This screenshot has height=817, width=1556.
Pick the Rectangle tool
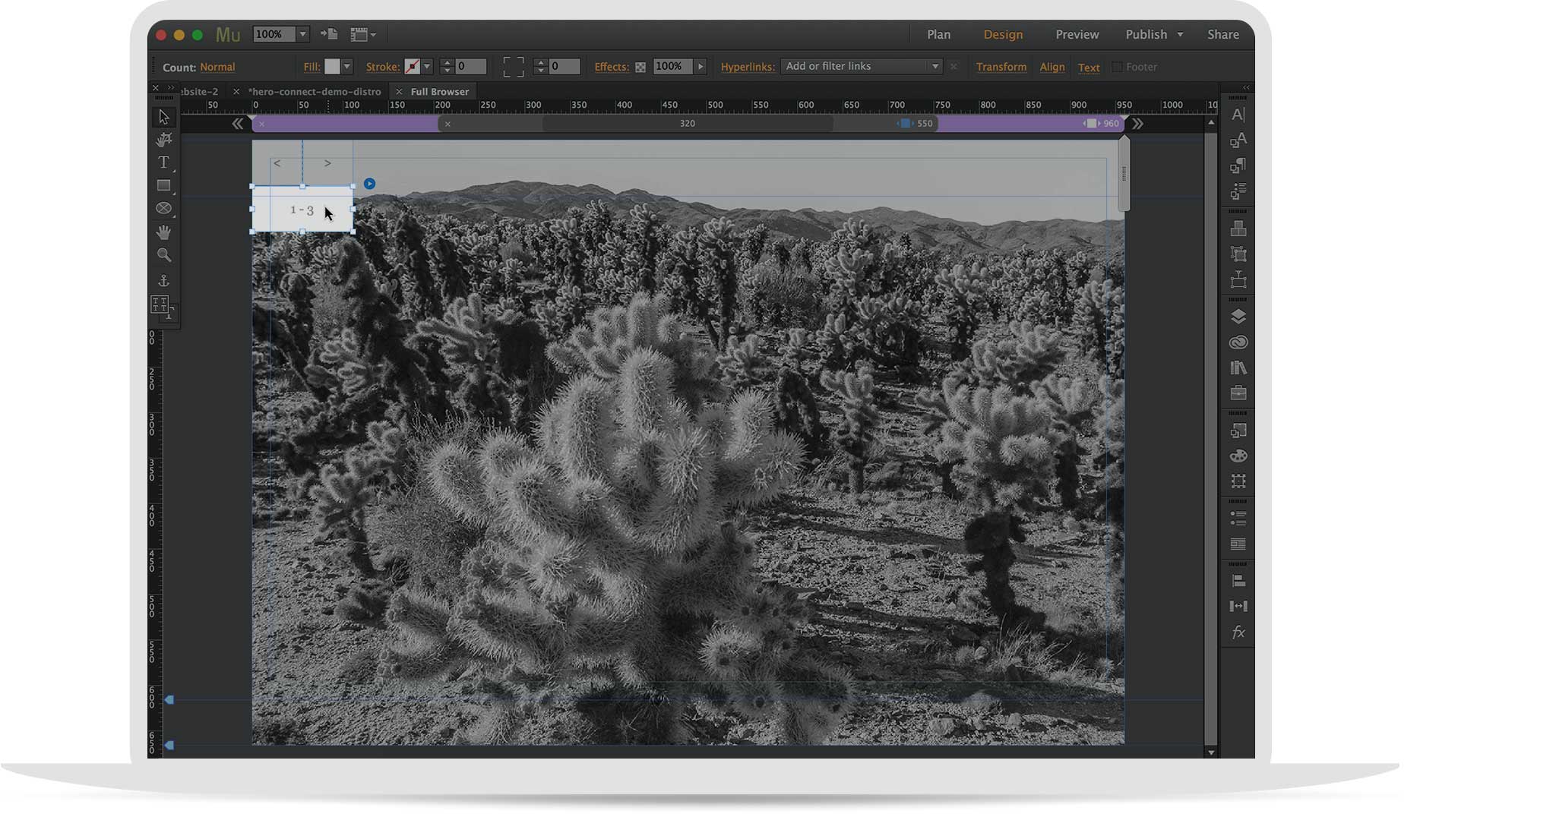tap(163, 185)
